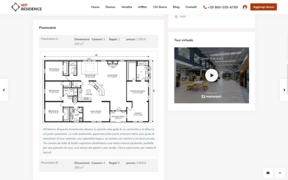Open the contact envelope button

(268, 173)
